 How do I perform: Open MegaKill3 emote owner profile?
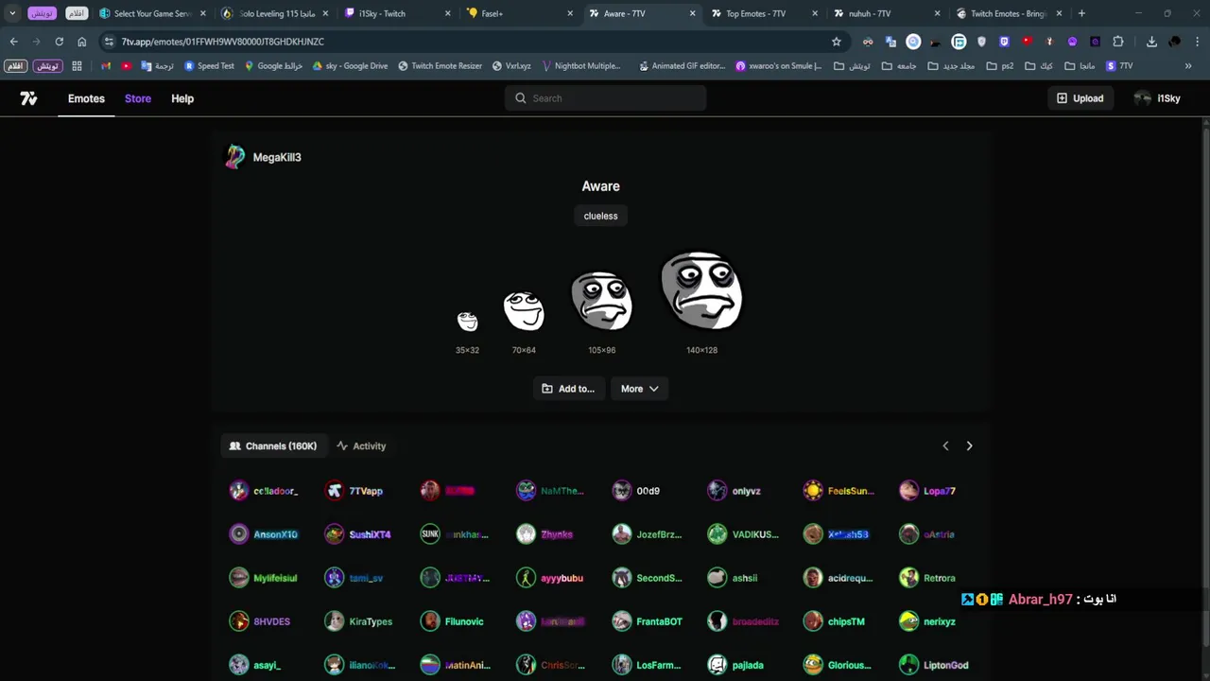pyautogui.click(x=264, y=157)
